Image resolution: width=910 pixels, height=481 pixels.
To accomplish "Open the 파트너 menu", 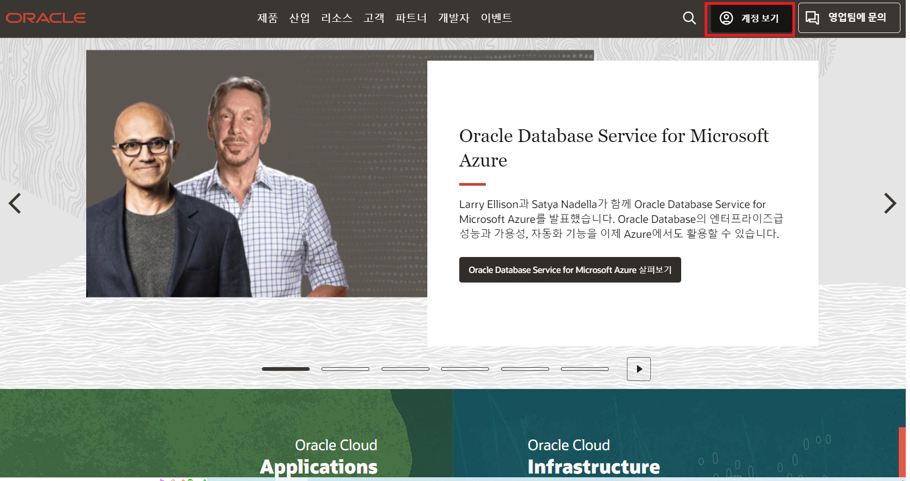I will click(411, 18).
